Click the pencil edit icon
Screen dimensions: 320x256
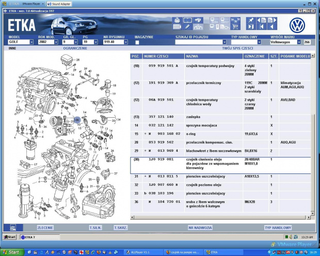click(x=187, y=27)
